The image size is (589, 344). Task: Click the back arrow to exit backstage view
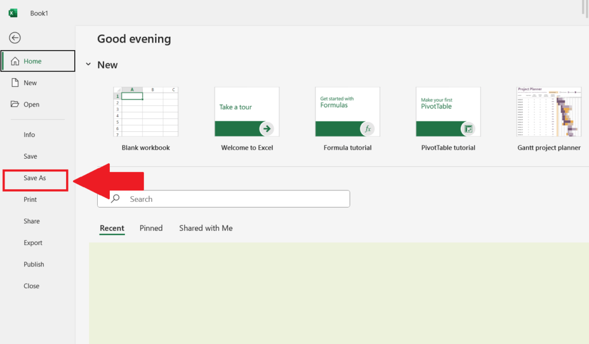(x=14, y=37)
